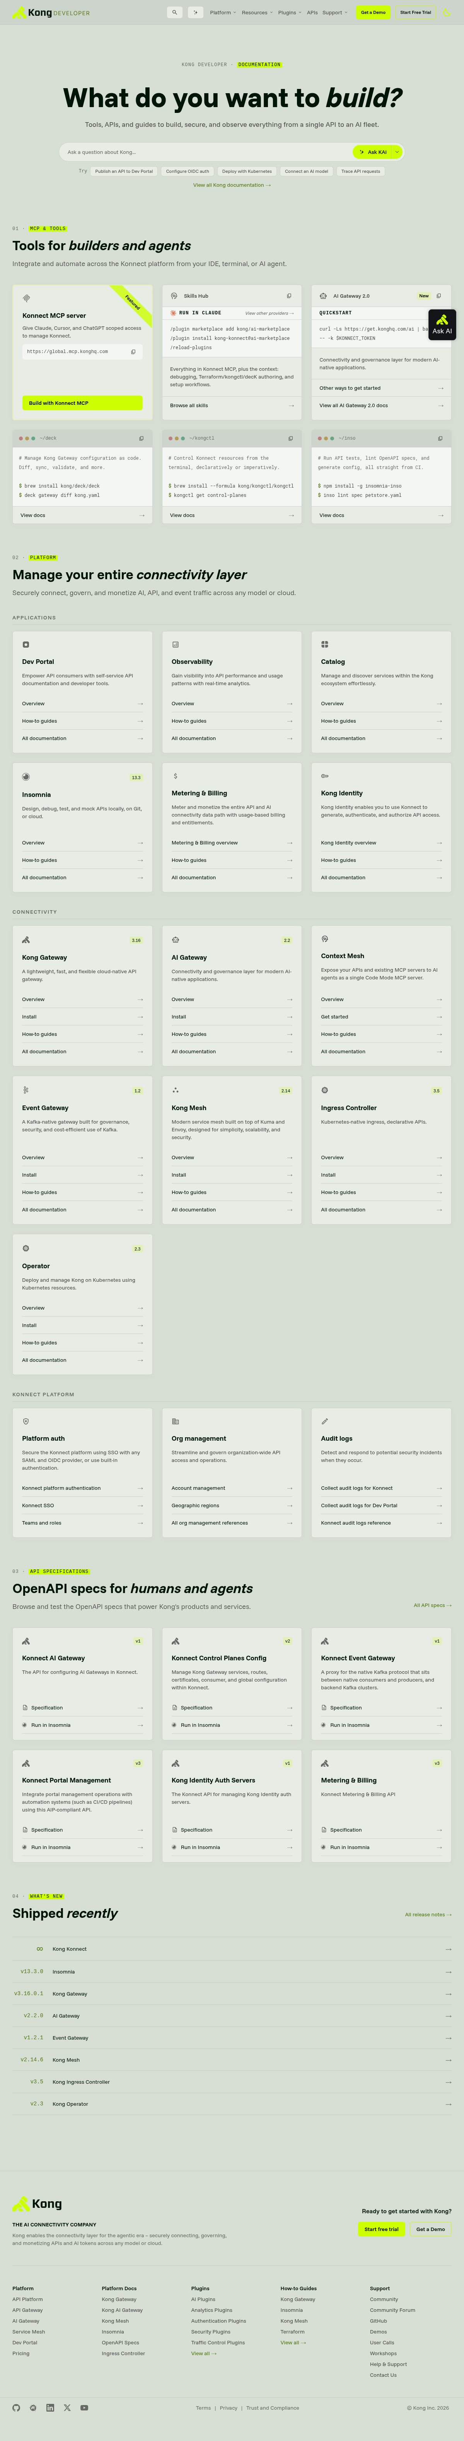Expand the Resources menu in header
Screen dimensions: 464x2441
point(257,13)
